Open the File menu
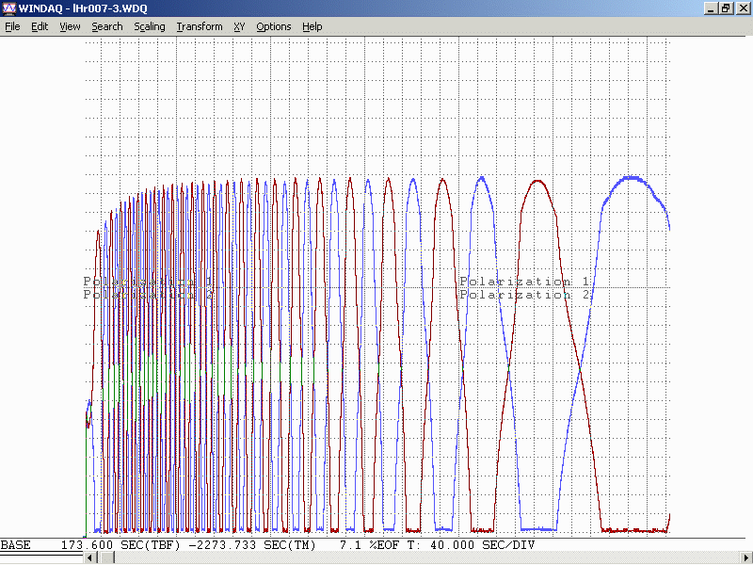 pos(12,26)
